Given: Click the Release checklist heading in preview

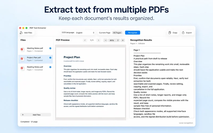Looking at the screenshot, I should (x=71, y=101).
